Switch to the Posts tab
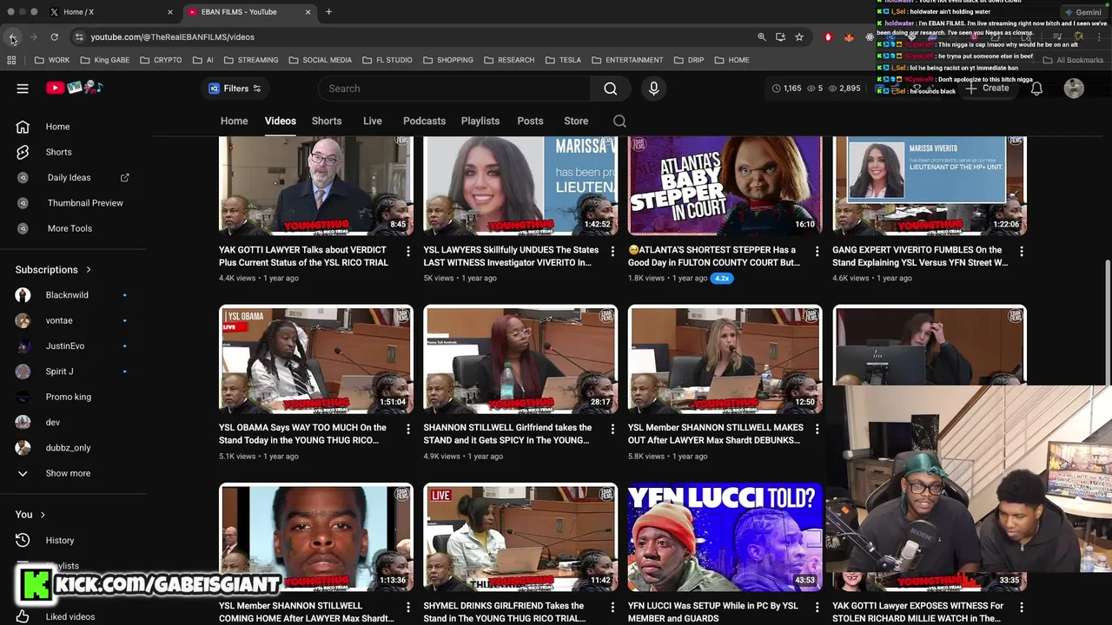The width and height of the screenshot is (1112, 625). pos(530,121)
